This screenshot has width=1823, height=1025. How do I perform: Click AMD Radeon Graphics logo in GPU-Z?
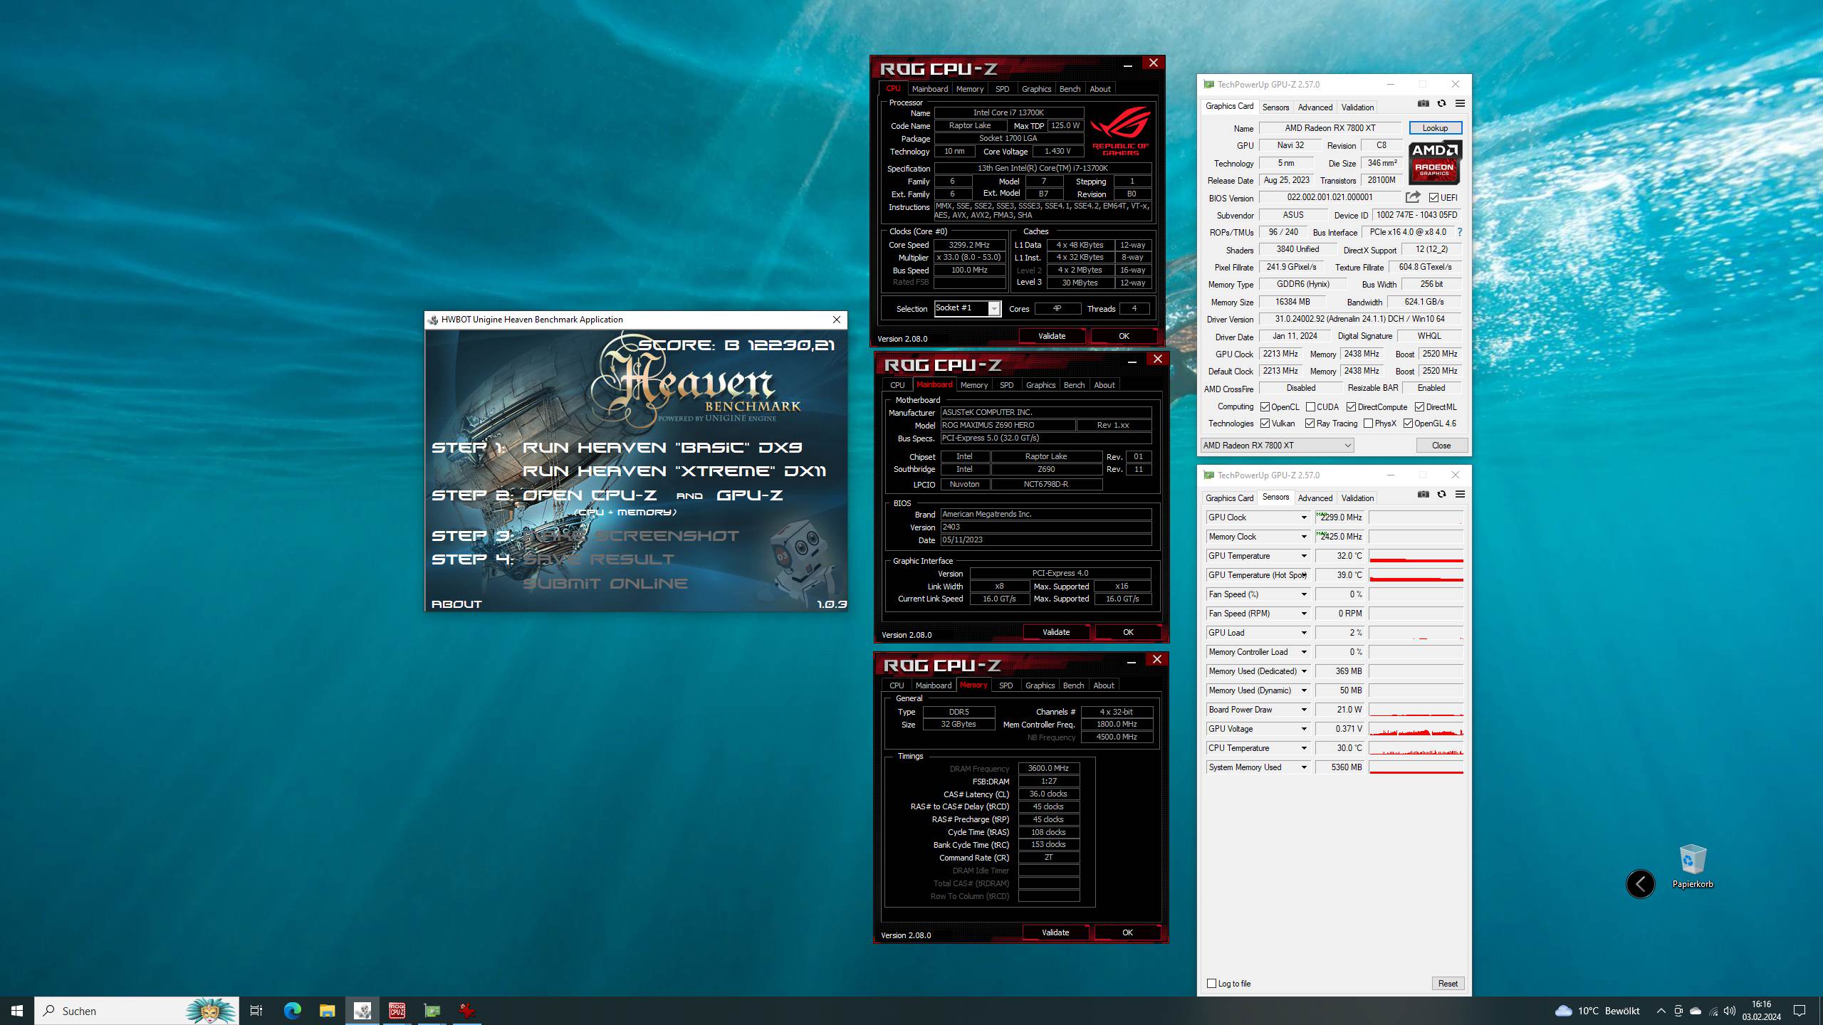[1435, 162]
